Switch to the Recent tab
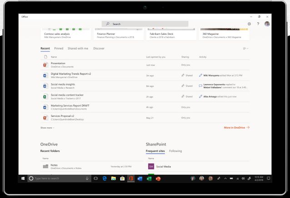The width and height of the screenshot is (290, 198). [x=45, y=48]
